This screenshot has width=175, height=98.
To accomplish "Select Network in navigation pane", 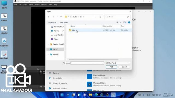I will (56, 54).
